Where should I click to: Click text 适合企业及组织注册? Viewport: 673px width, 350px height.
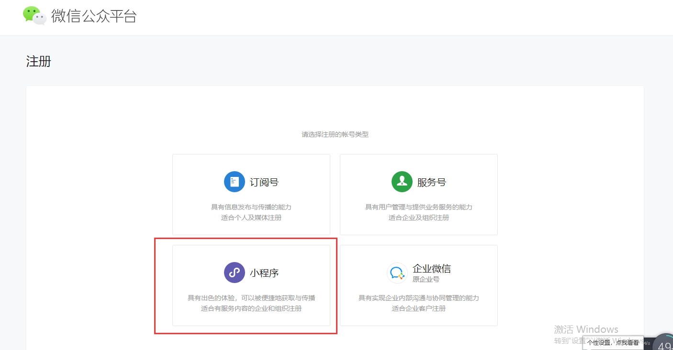(419, 218)
